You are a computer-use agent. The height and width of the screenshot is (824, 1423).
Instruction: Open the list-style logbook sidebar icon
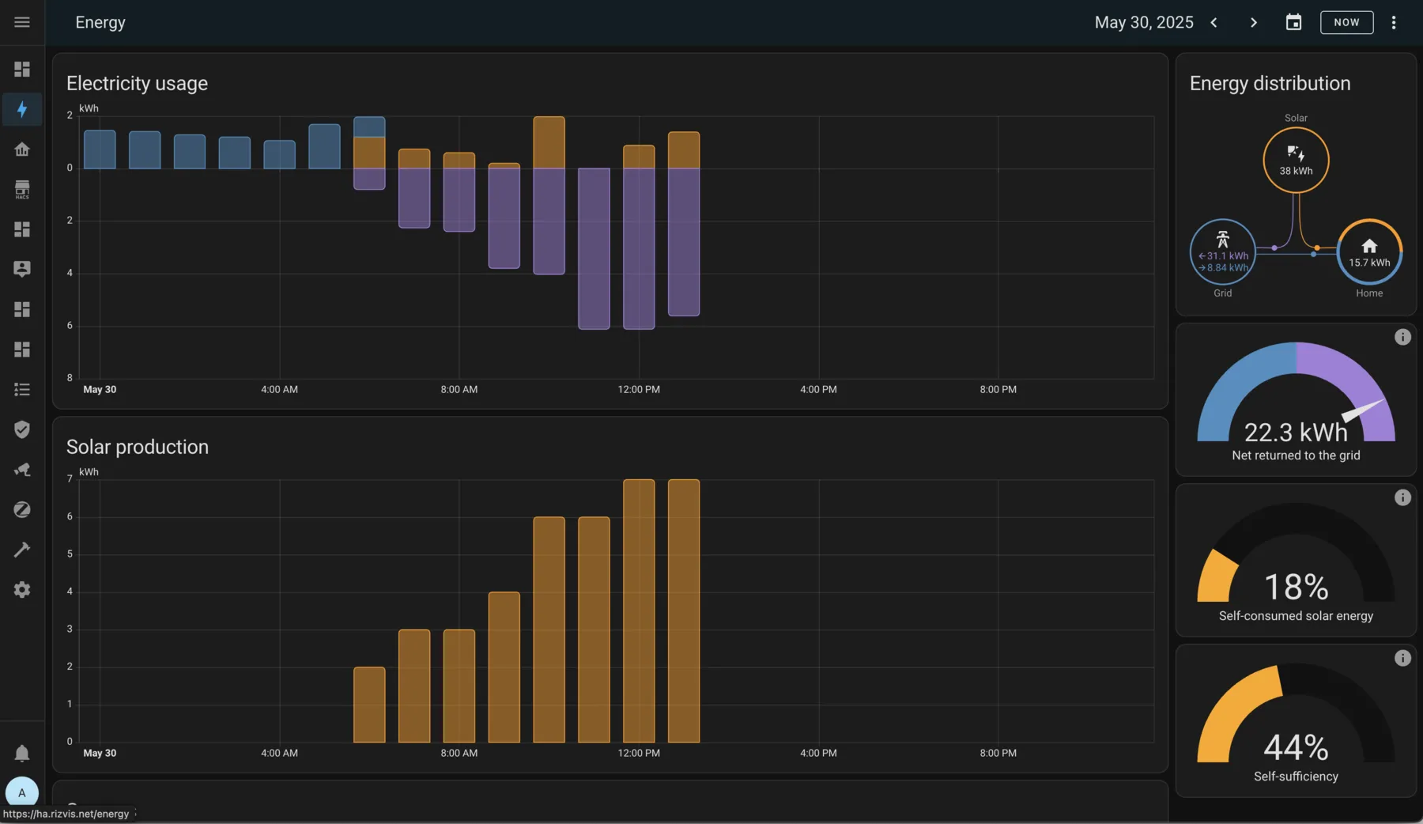point(22,389)
